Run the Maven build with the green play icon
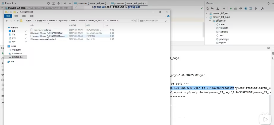 tap(231, 9)
